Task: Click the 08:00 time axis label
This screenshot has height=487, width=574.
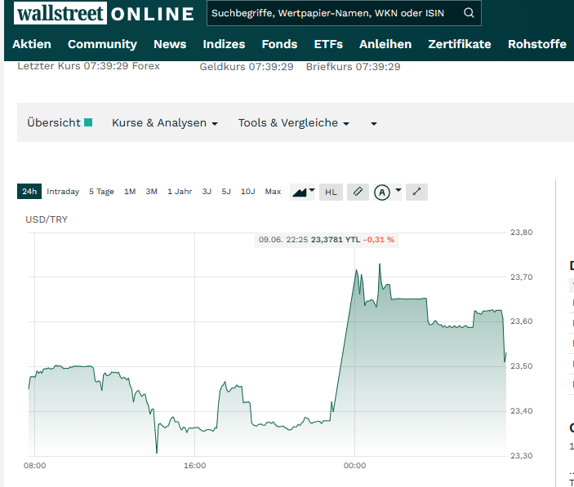Action: tap(35, 466)
